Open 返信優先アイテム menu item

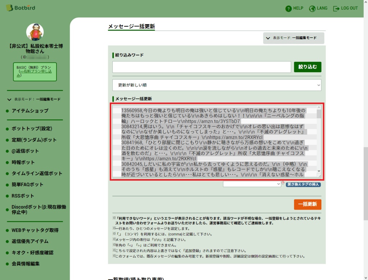tap(30, 241)
